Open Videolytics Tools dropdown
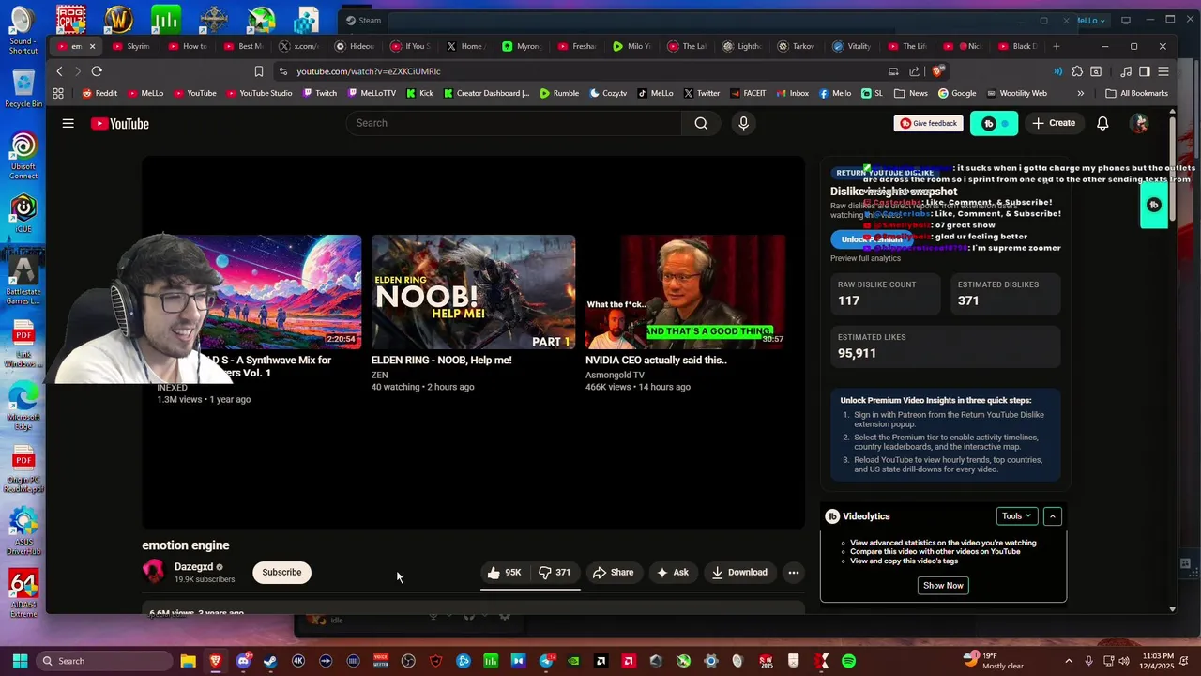 tap(1017, 516)
